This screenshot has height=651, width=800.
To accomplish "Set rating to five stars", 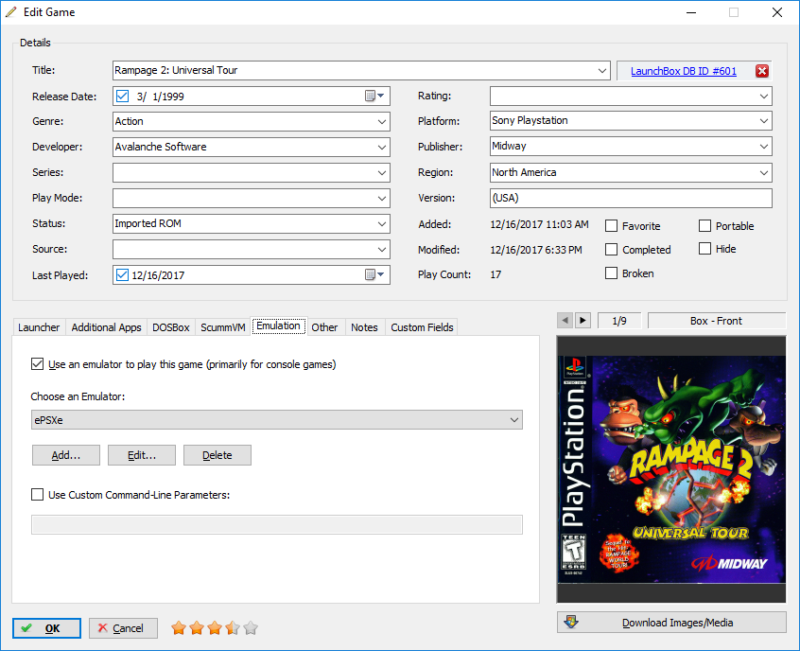I will tap(251, 628).
